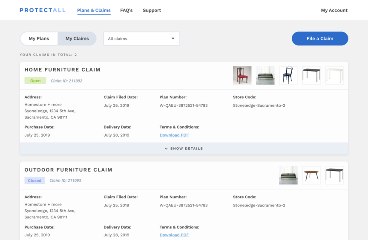The image size is (368, 240).
Task: Open My Account
Action: (x=334, y=10)
